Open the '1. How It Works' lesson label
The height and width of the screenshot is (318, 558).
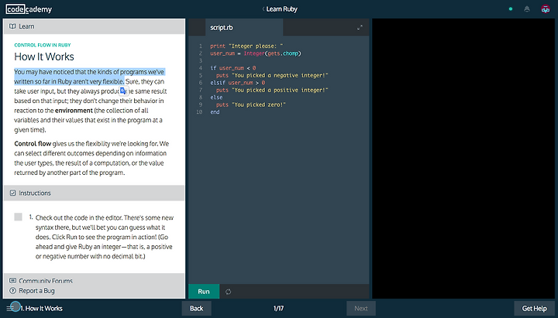click(x=42, y=309)
